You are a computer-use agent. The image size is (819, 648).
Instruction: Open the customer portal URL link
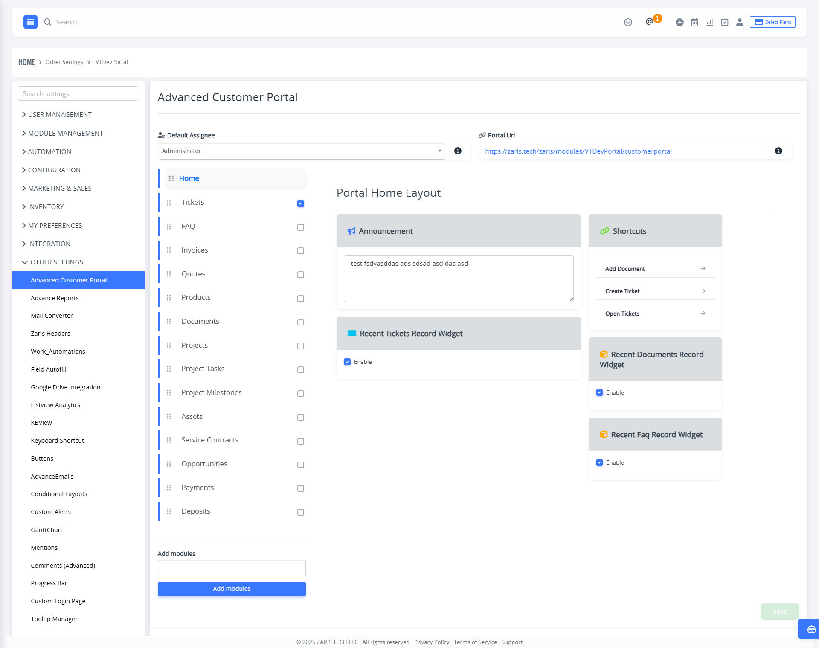(578, 151)
